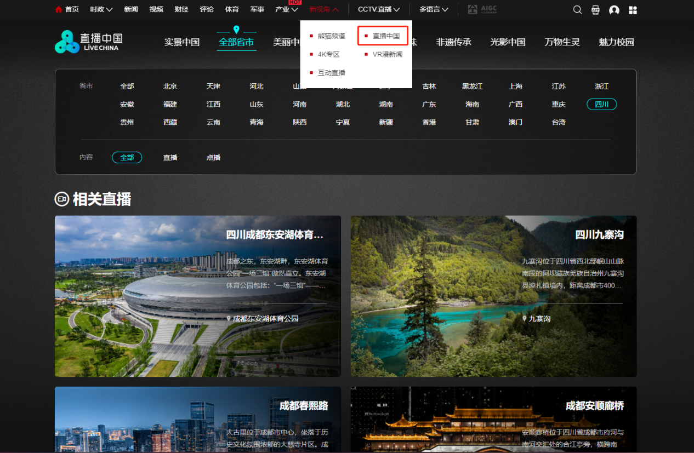Click the APP download icon
Image resolution: width=694 pixels, height=453 pixels.
[595, 10]
